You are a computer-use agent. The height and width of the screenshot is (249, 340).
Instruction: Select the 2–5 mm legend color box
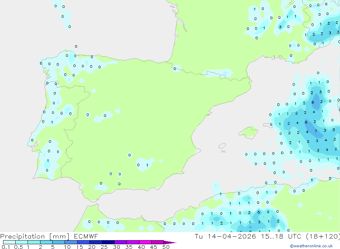[x=46, y=242]
